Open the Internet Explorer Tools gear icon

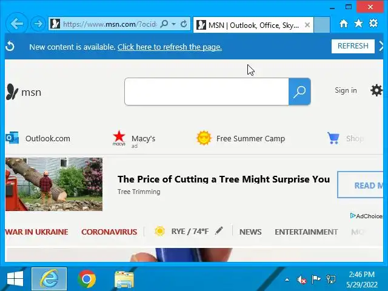[x=373, y=23]
